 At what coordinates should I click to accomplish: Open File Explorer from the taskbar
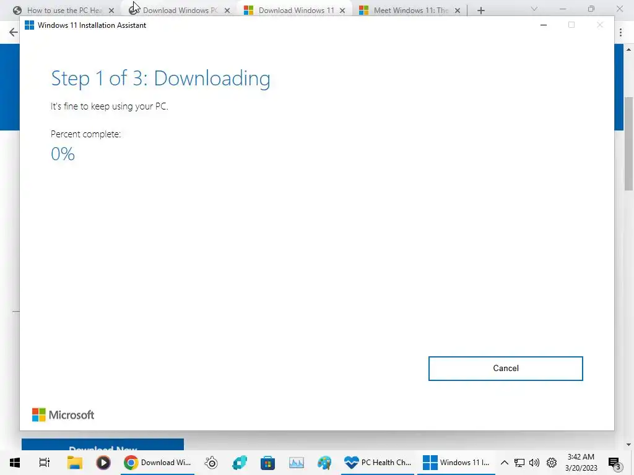point(75,463)
